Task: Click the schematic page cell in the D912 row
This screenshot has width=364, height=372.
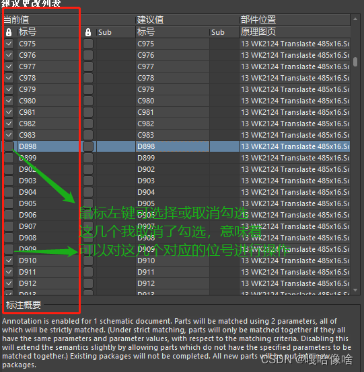Action: [295, 283]
